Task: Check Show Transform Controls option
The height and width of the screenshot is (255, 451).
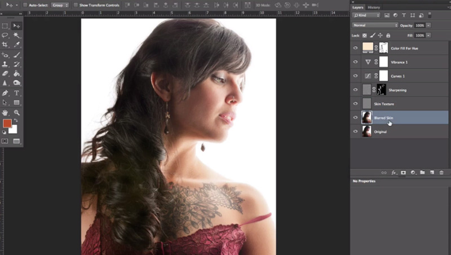Action: [x=77, y=5]
